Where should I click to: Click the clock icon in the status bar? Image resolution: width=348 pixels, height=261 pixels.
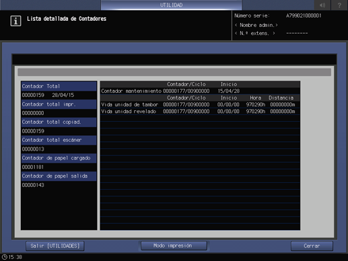pyautogui.click(x=5, y=257)
